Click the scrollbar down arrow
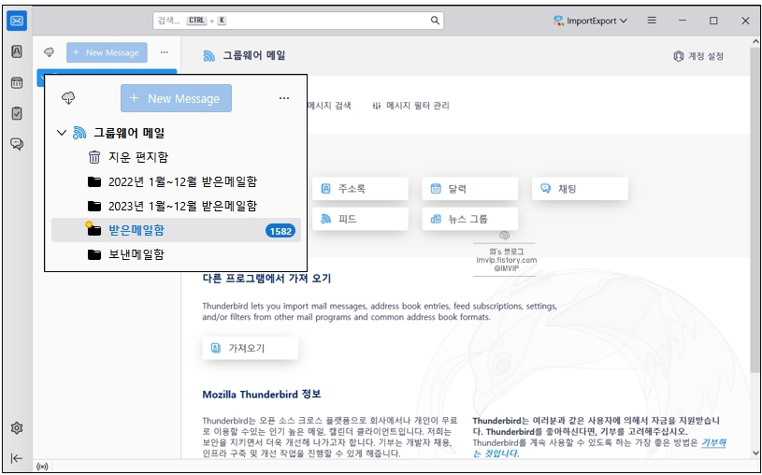Viewport: 762px width, 475px height. pos(755,453)
